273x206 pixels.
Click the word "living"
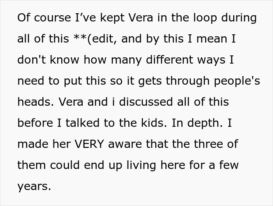coord(141,166)
